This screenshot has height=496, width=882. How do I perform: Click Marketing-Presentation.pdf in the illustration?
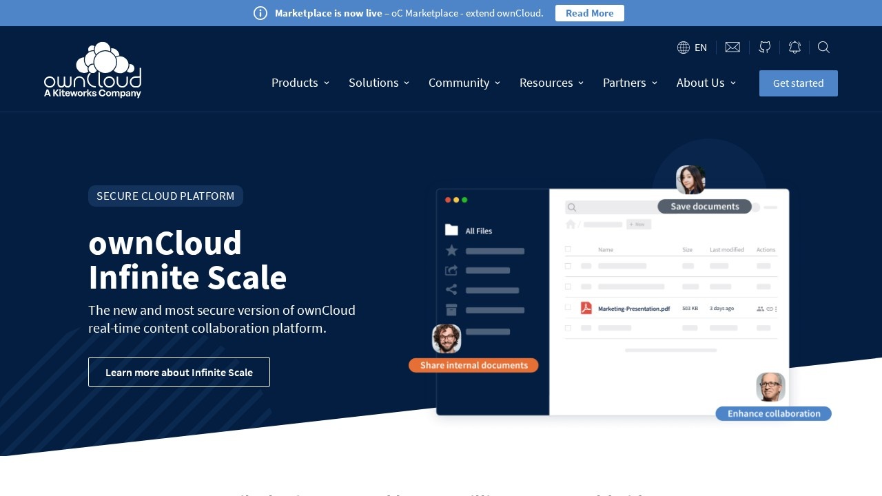(x=634, y=309)
